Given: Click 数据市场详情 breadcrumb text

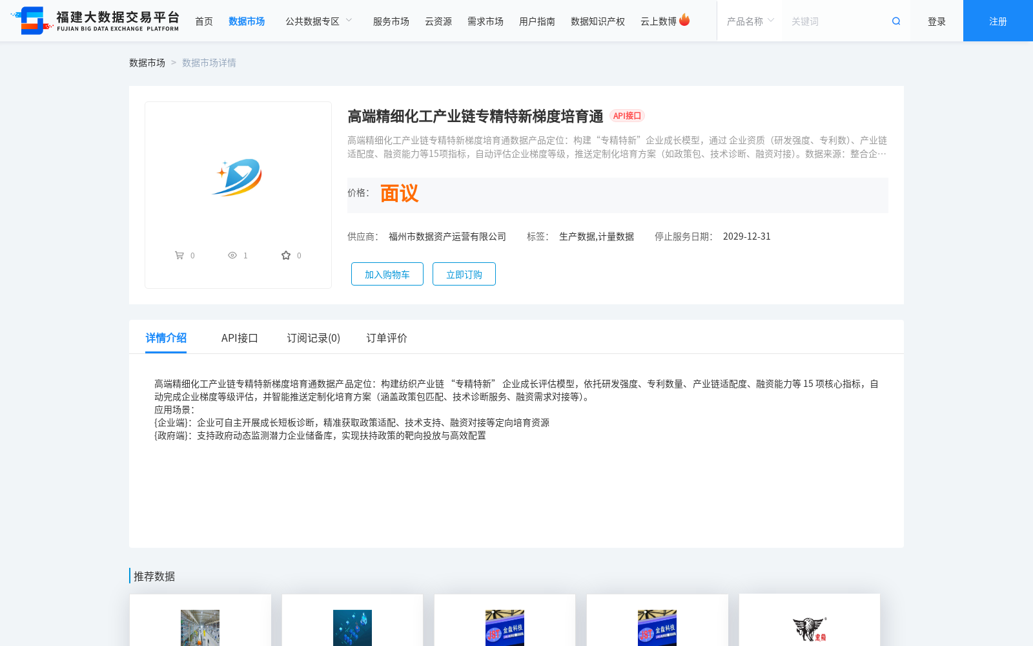Looking at the screenshot, I should coord(209,63).
